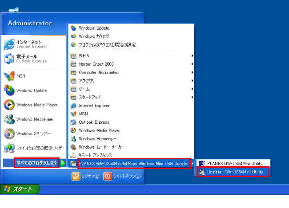Click Windows Media Player icon in All Programs list

[x=73, y=130]
